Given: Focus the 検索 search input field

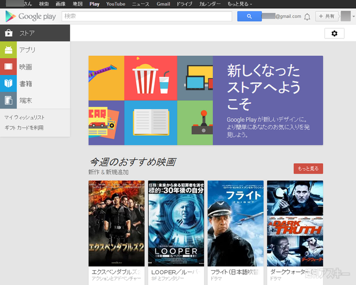Looking at the screenshot, I should click(x=147, y=17).
